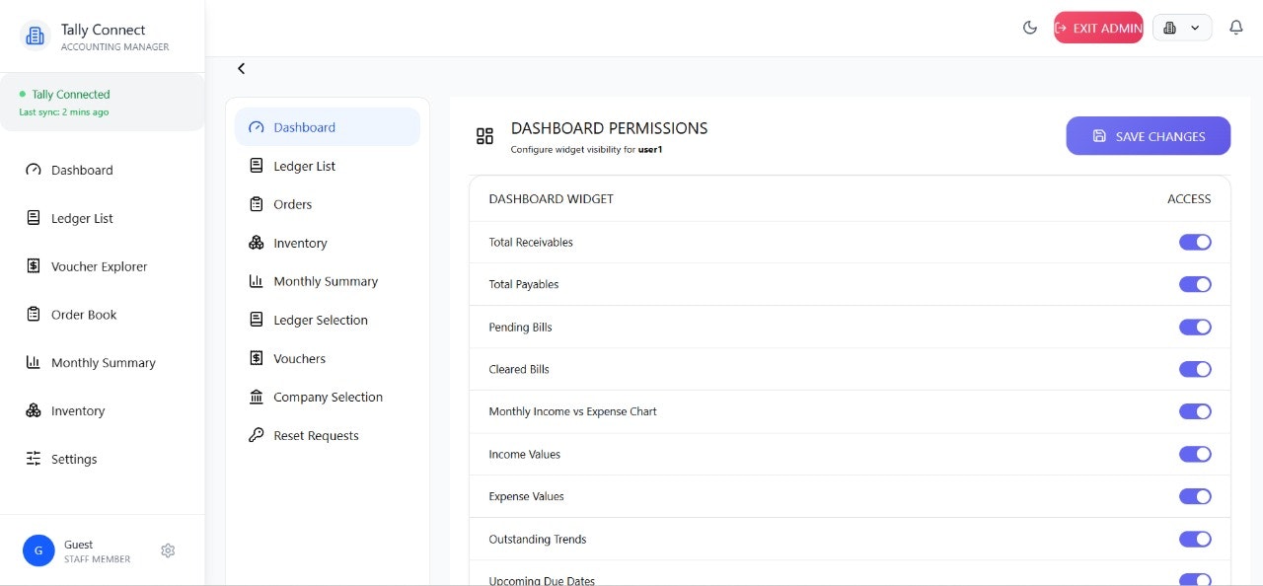Click the Voucher Explorer dollar icon
The width and height of the screenshot is (1263, 586).
click(x=34, y=266)
